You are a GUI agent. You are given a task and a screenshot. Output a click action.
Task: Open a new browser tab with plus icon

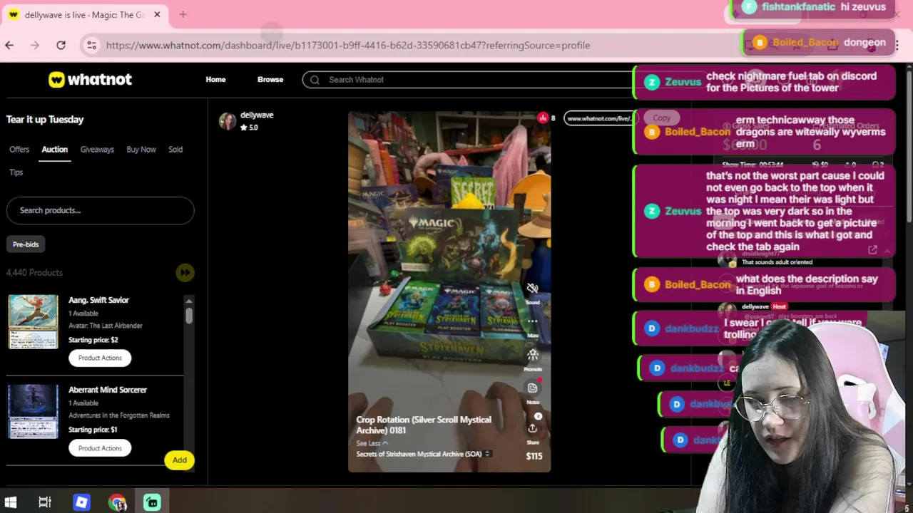click(183, 14)
